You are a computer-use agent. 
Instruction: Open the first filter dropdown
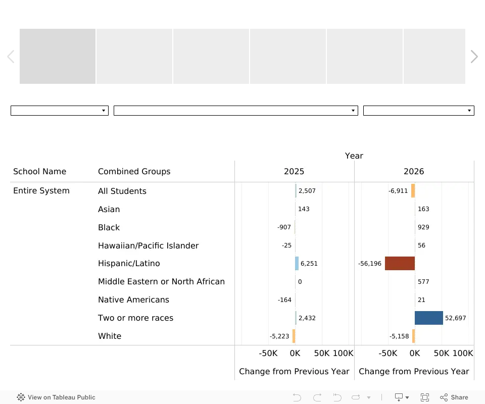[60, 111]
